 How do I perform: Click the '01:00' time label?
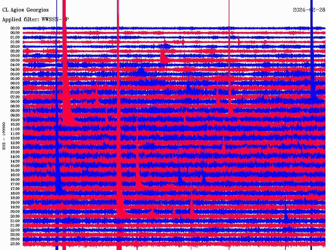click(x=15, y=37)
